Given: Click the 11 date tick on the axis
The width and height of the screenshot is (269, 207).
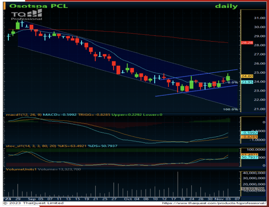Looking at the screenshot, I should pos(59,199).
